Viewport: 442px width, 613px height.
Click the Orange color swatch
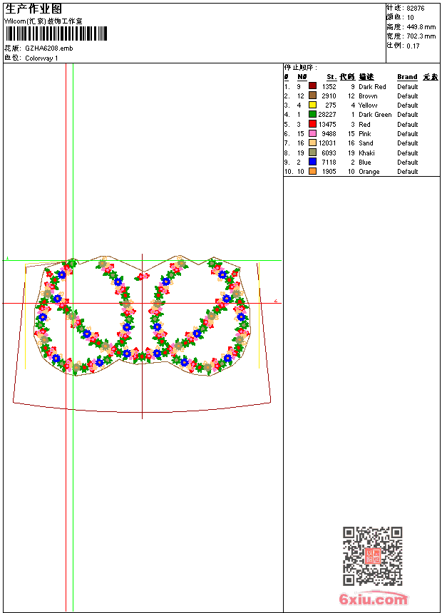(x=312, y=171)
